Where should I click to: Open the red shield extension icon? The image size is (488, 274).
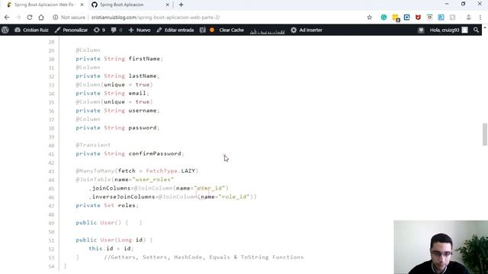tap(418, 18)
